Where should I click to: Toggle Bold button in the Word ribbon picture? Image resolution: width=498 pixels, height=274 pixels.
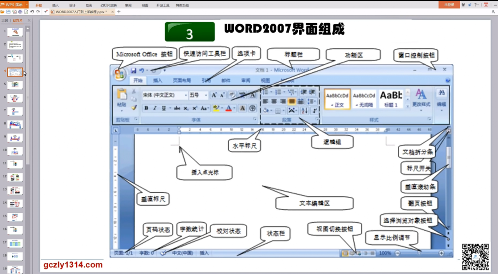[x=146, y=108]
